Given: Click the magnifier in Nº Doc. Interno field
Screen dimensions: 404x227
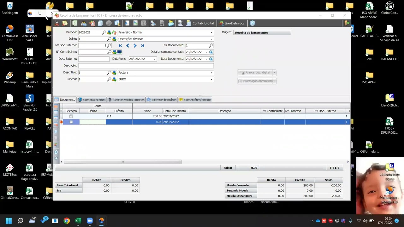Looking at the screenshot, I should 109,46.
